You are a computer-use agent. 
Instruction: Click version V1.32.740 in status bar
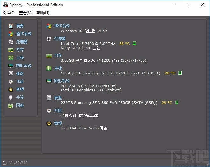(x=18, y=163)
